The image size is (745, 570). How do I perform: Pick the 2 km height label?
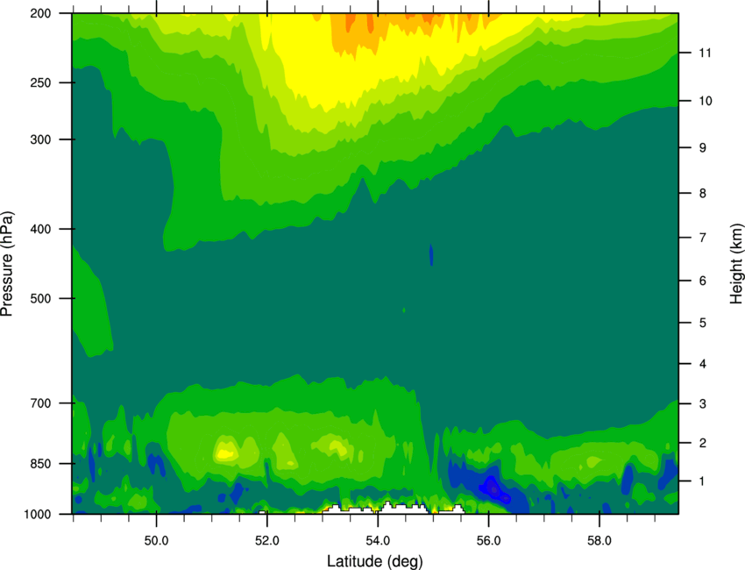[x=703, y=443]
